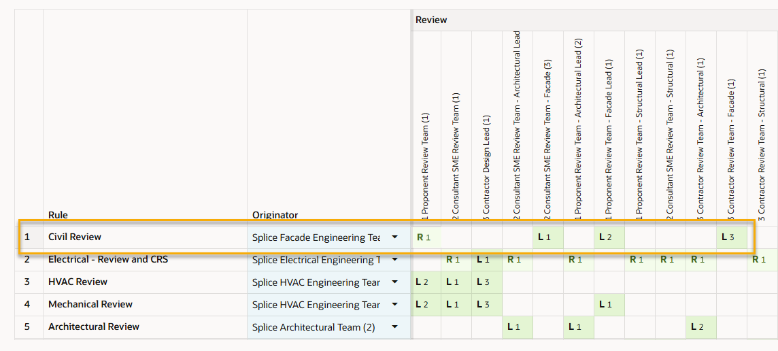The width and height of the screenshot is (778, 351).
Task: Click Mechanical Review's L1 under Proponent Facade Lead
Action: 609,305
